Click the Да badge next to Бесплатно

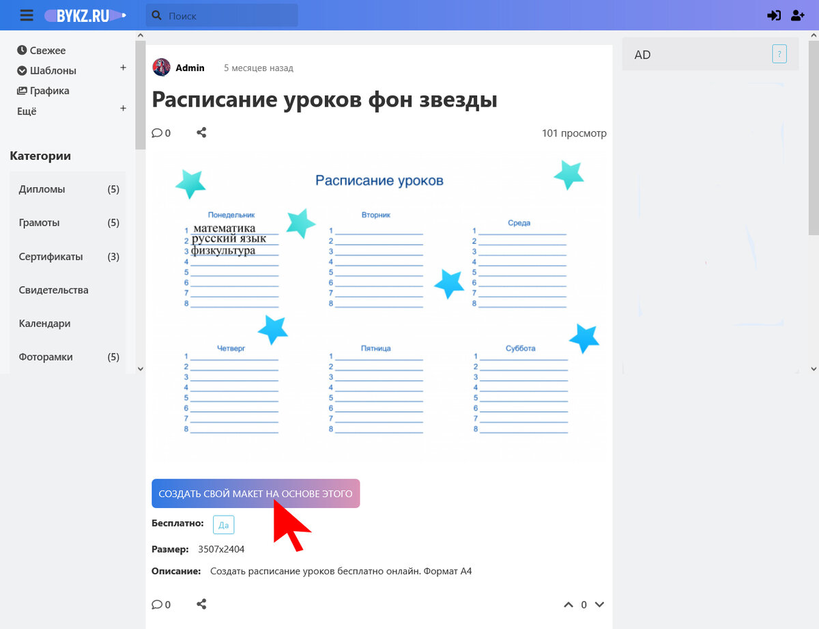(x=224, y=524)
